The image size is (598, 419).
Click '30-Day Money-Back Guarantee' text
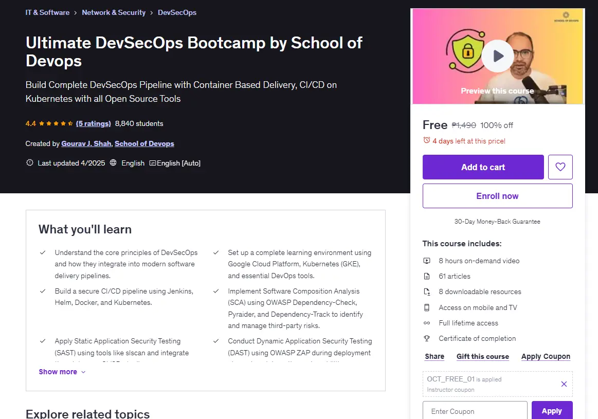(x=497, y=222)
